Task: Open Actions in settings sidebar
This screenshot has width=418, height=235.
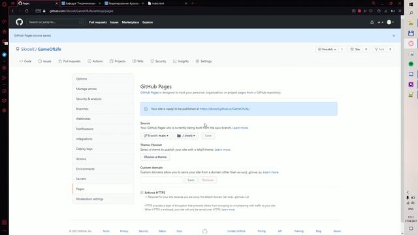Action: (103, 159)
